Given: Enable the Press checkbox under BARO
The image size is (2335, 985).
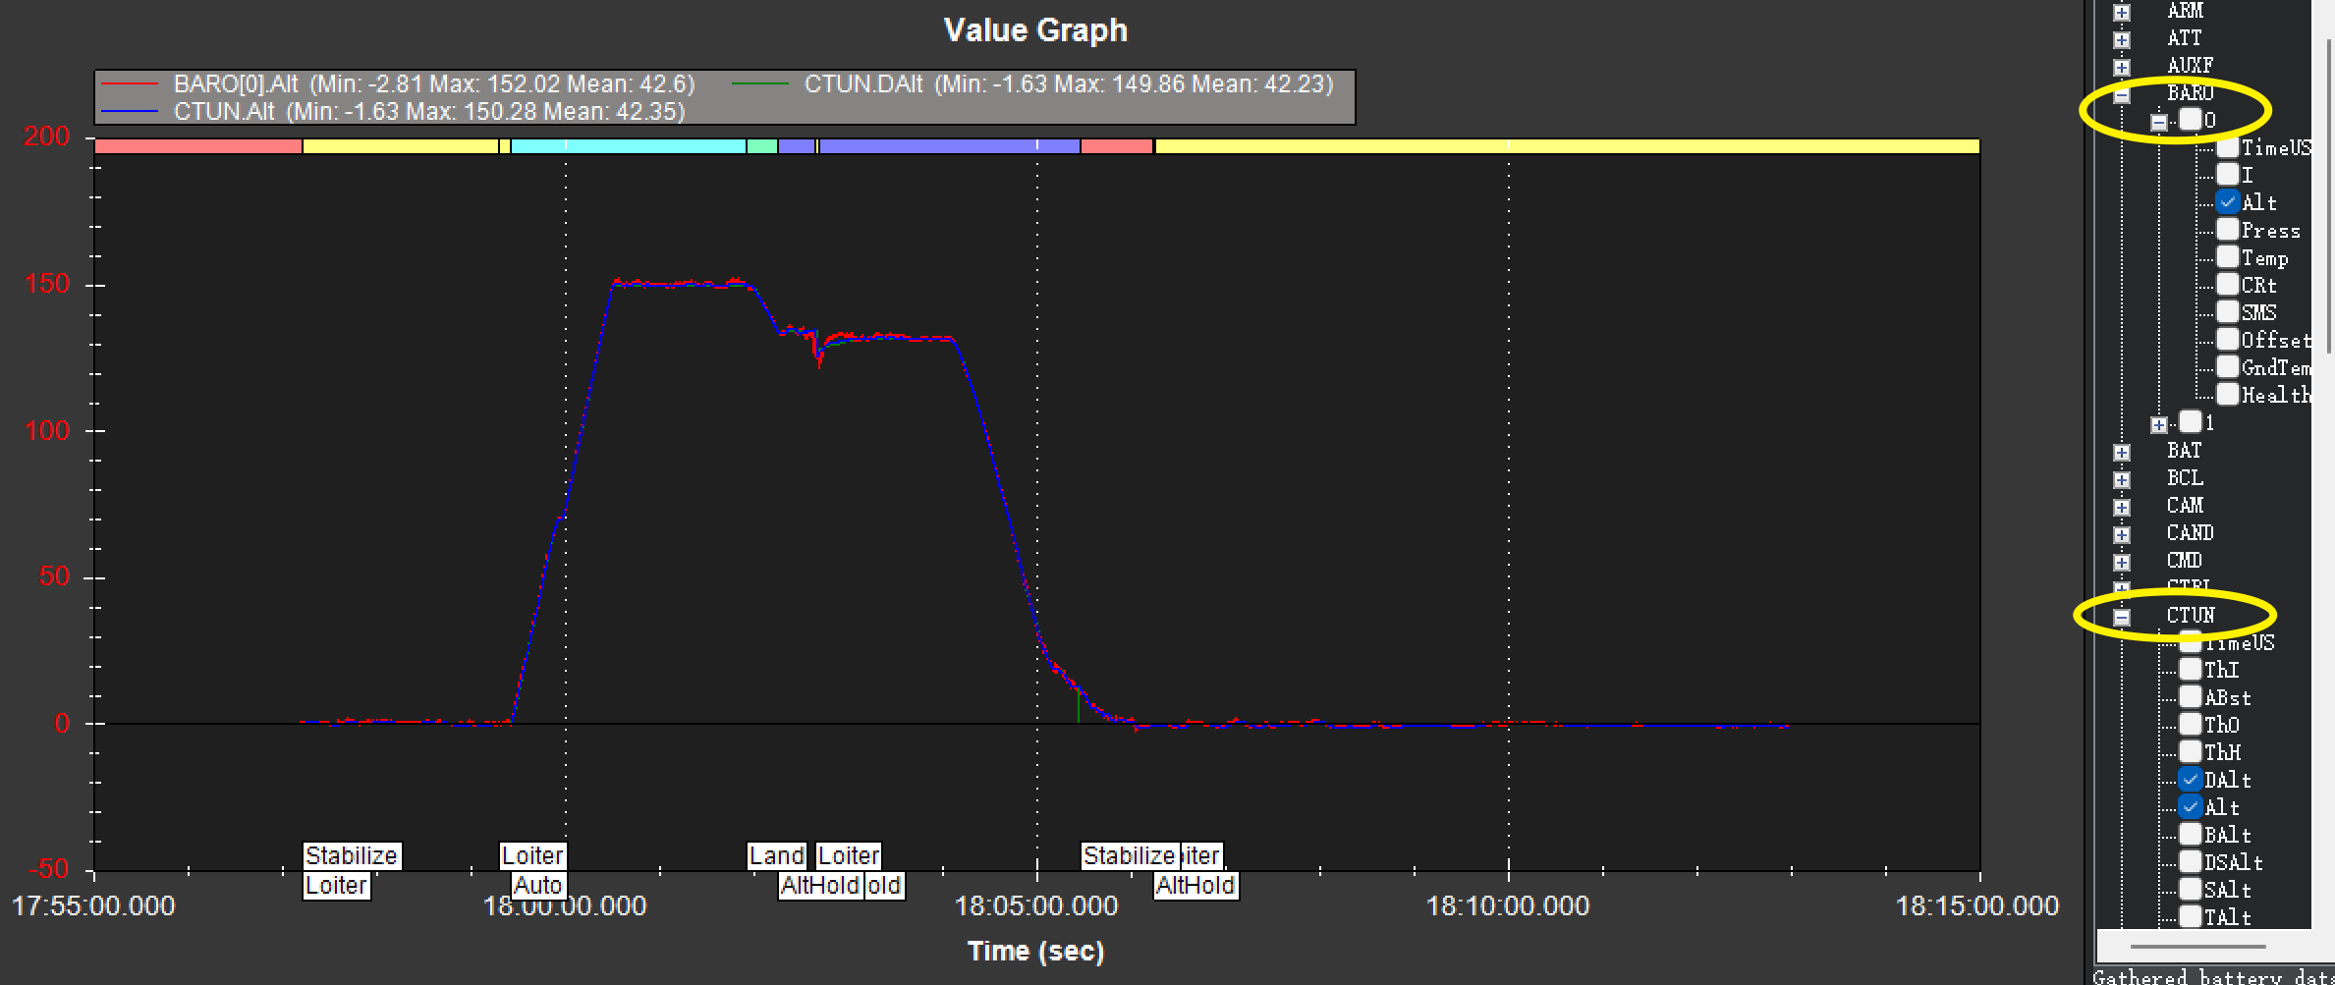Looking at the screenshot, I should click(x=2228, y=230).
